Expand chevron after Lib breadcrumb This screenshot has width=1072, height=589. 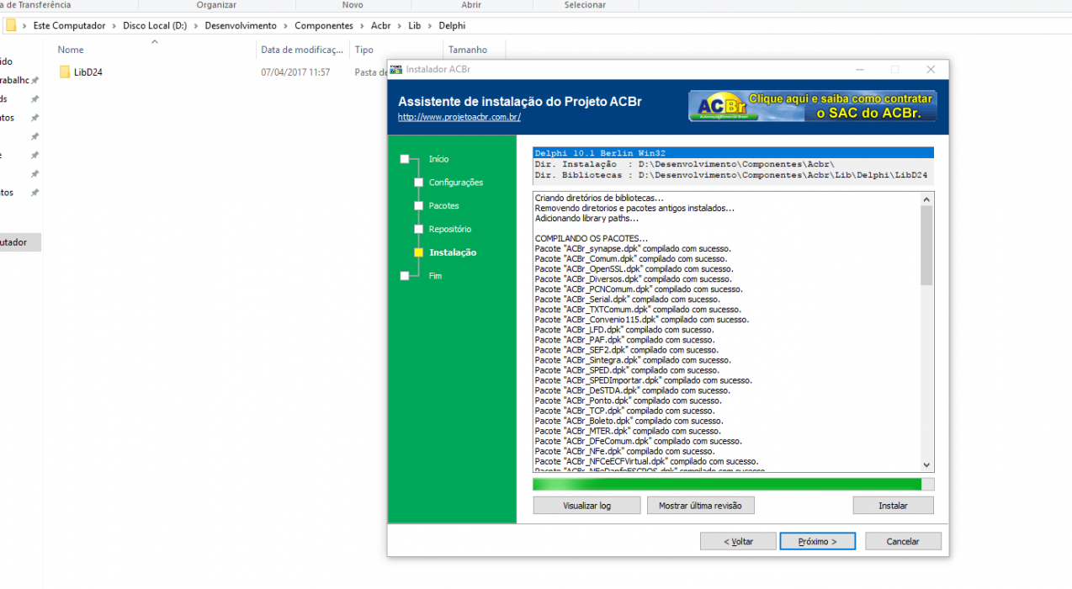tap(430, 25)
